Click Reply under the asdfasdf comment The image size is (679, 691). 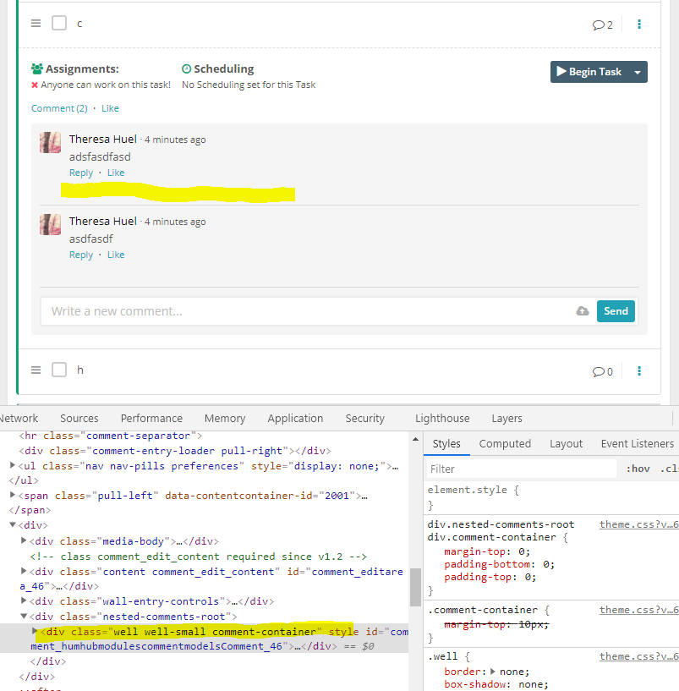pyautogui.click(x=81, y=255)
